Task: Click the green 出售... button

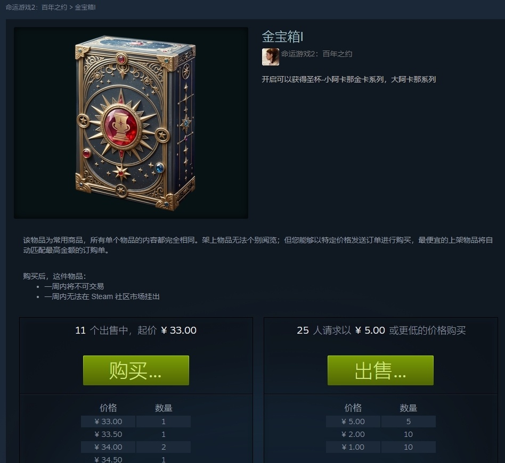Action: (380, 370)
